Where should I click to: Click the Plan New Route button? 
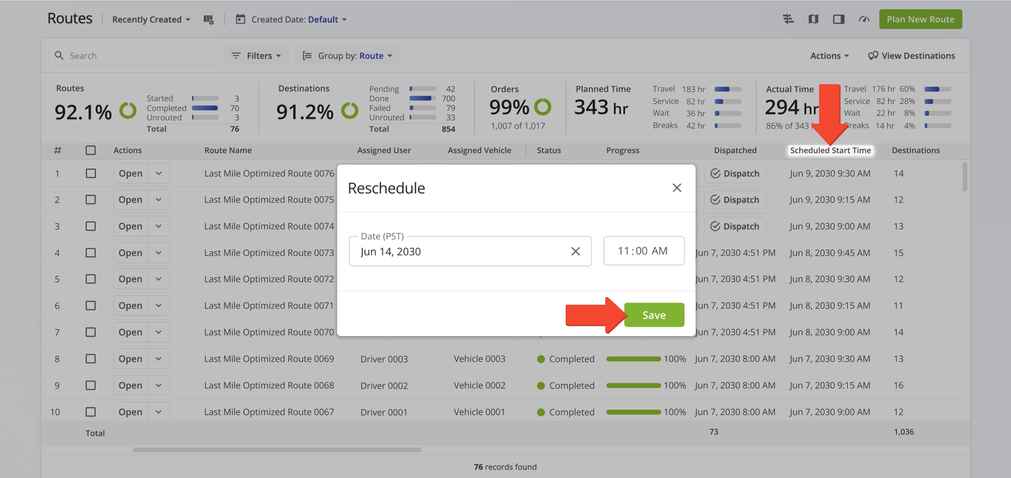pos(920,19)
